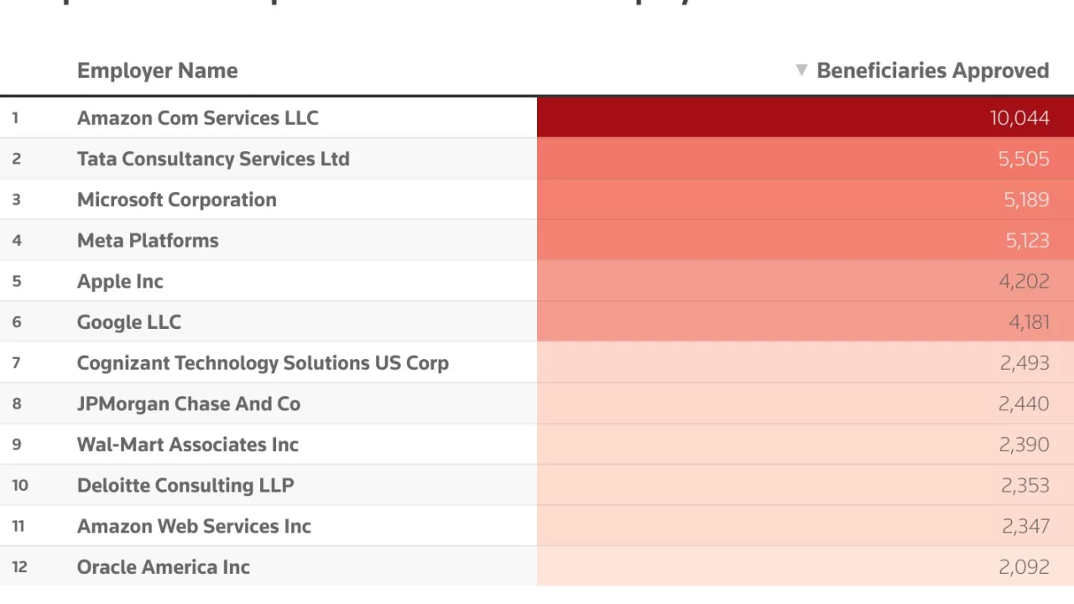Select the Apple Inc entry

click(120, 281)
